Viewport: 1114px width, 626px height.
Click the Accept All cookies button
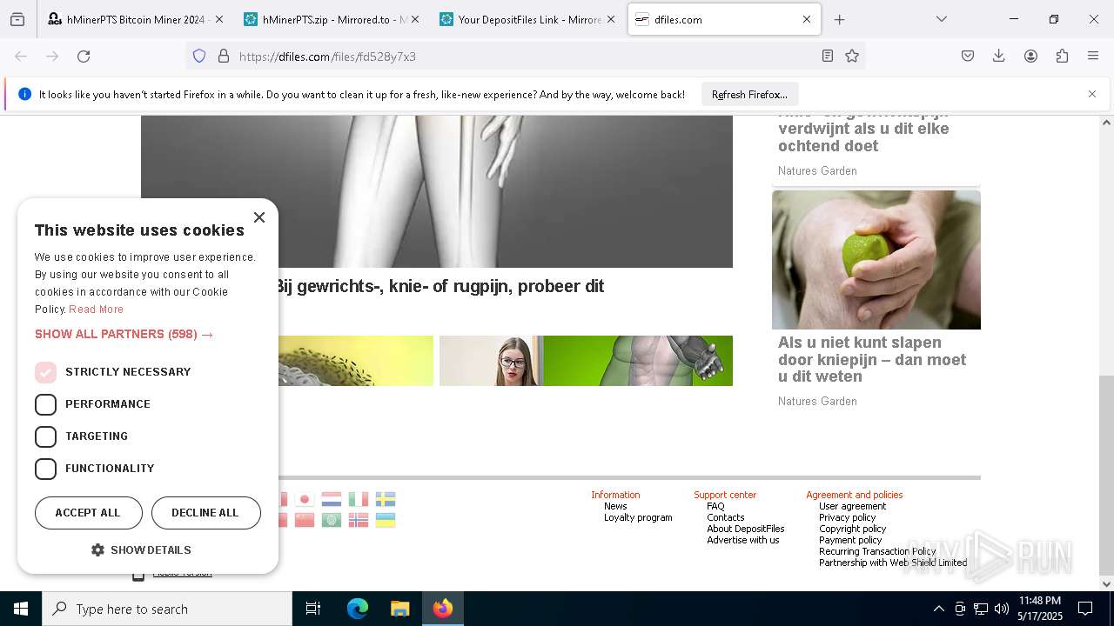(x=88, y=513)
